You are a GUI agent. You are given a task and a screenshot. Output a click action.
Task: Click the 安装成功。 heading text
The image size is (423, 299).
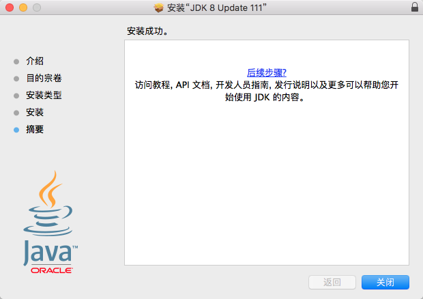[147, 31]
